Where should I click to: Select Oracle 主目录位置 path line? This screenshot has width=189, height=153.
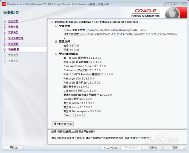coord(105,30)
